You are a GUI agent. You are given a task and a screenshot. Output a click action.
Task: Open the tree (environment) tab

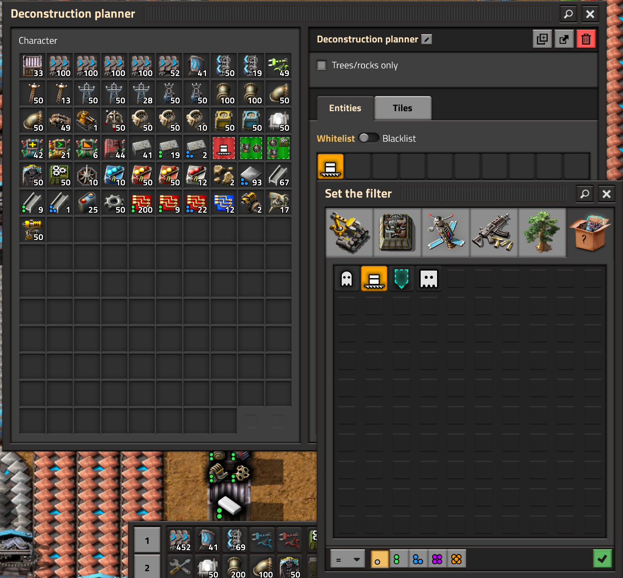[x=543, y=233]
